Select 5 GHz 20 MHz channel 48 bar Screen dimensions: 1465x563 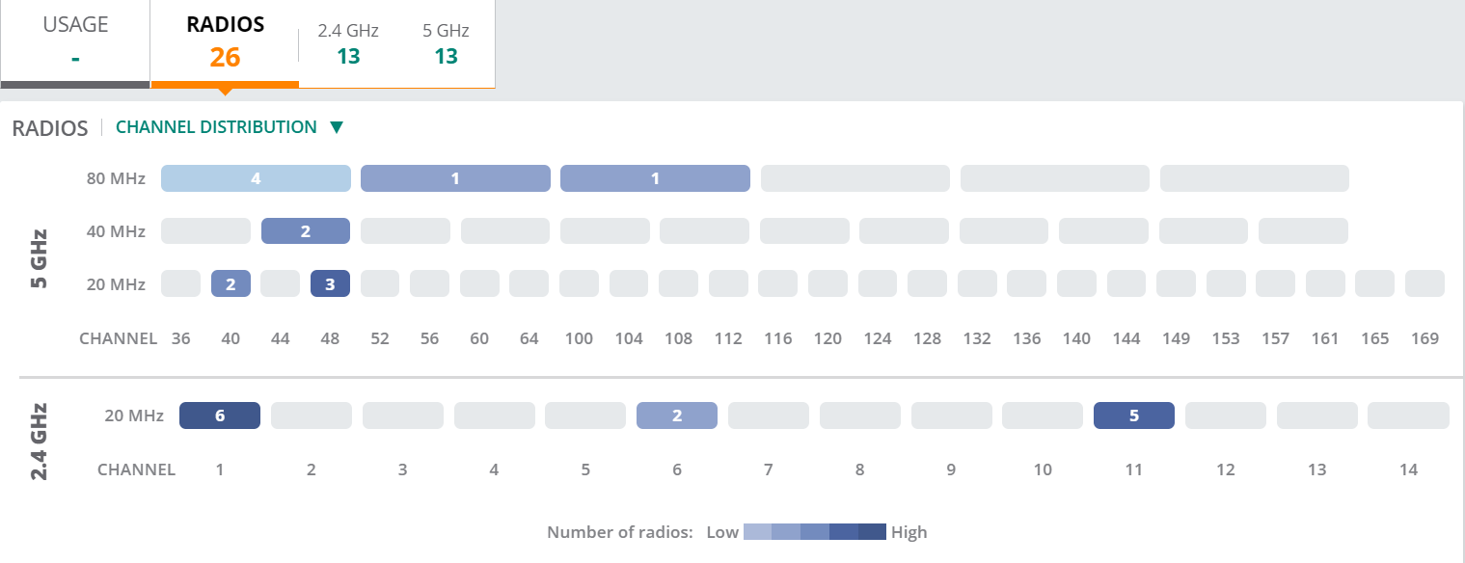(330, 283)
